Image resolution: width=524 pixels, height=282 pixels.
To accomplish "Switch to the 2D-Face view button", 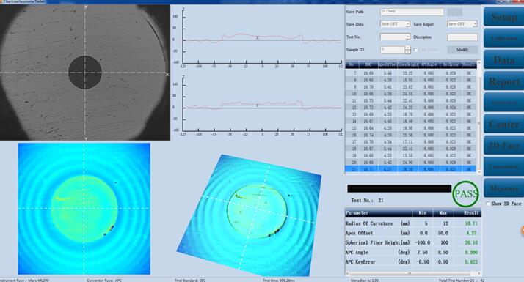I will [504, 146].
